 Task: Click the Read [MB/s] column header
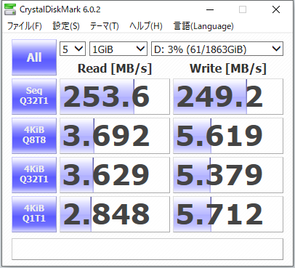coord(115,68)
